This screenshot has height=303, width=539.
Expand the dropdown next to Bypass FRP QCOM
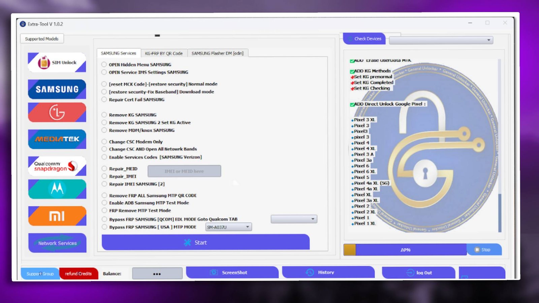coord(312,219)
